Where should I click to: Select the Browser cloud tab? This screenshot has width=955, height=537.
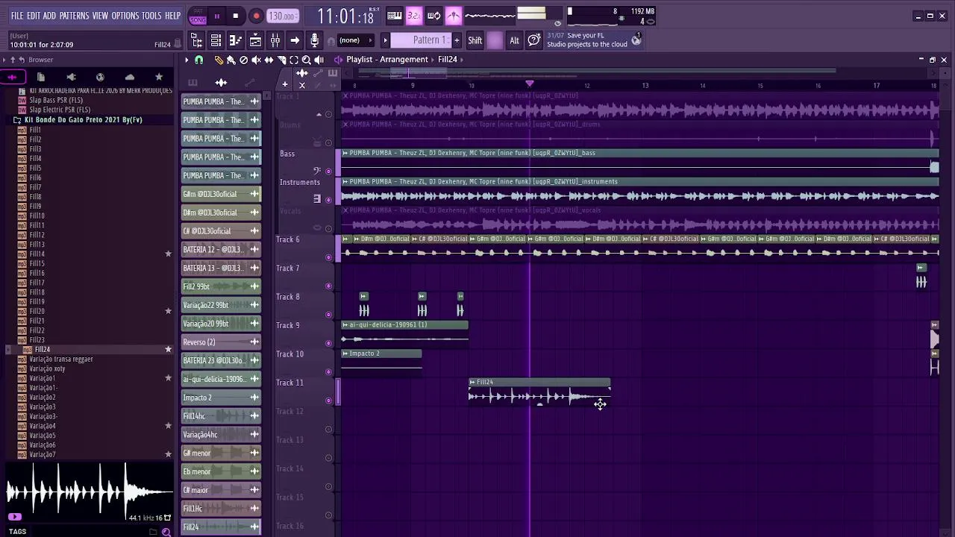click(130, 77)
